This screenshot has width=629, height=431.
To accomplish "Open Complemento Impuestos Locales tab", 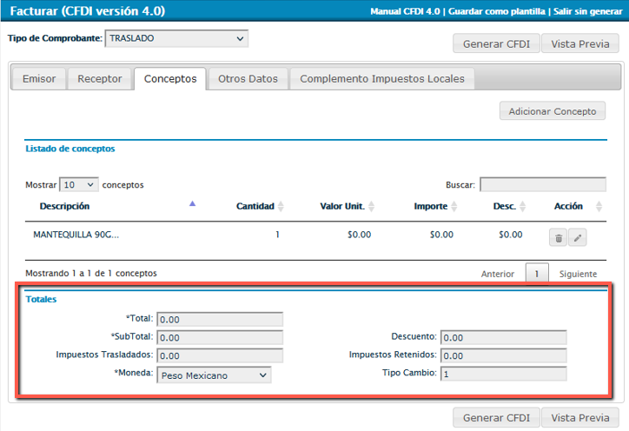I will (x=381, y=79).
